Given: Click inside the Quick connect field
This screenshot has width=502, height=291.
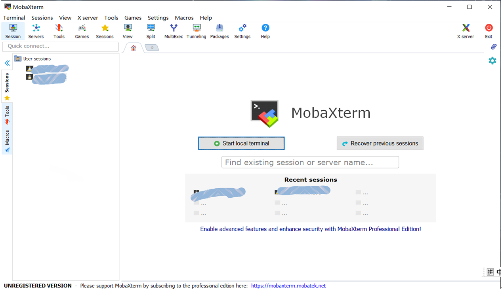Looking at the screenshot, I should pyautogui.click(x=60, y=46).
